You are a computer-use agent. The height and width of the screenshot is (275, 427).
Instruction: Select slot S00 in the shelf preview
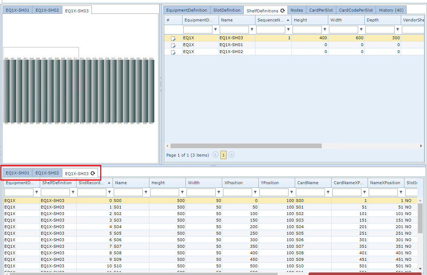point(5,91)
